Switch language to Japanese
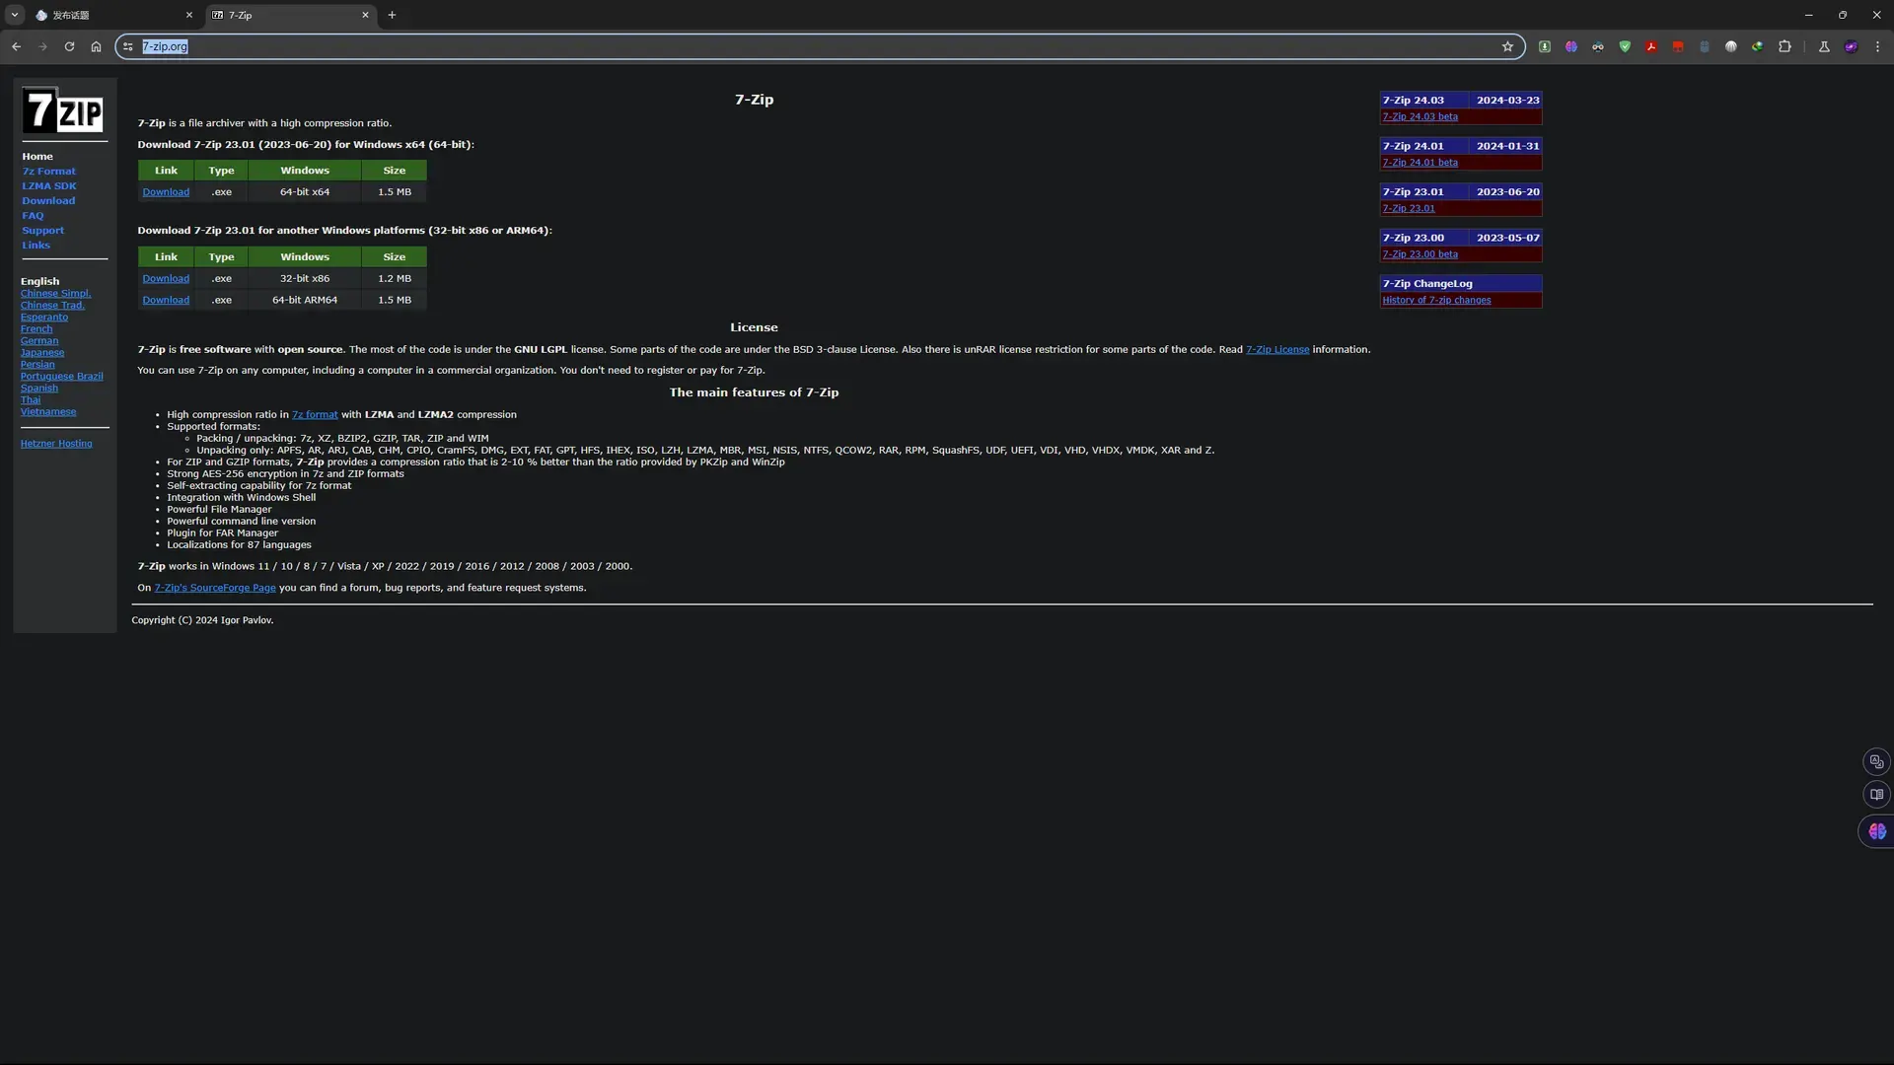 click(x=42, y=353)
